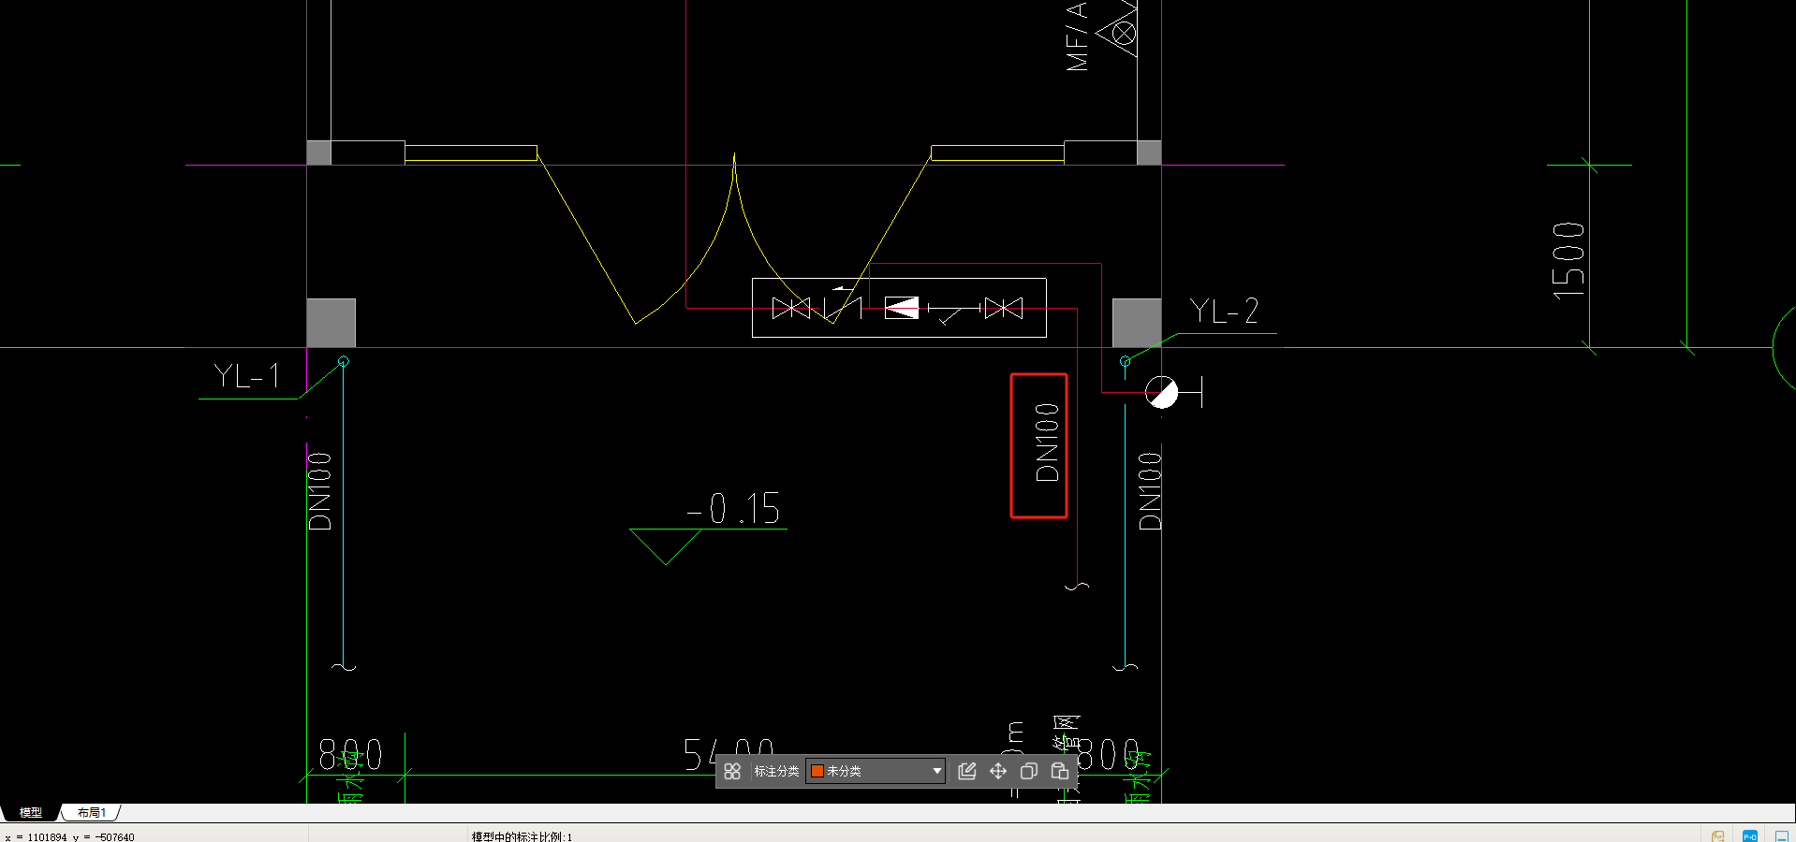The width and height of the screenshot is (1796, 842).
Task: Switch to the 模型 tab
Action: tap(31, 812)
